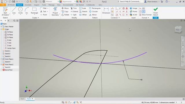Screen dimensions: 185x104
Task: Start a new 2D Sketch
Action: 5,11
